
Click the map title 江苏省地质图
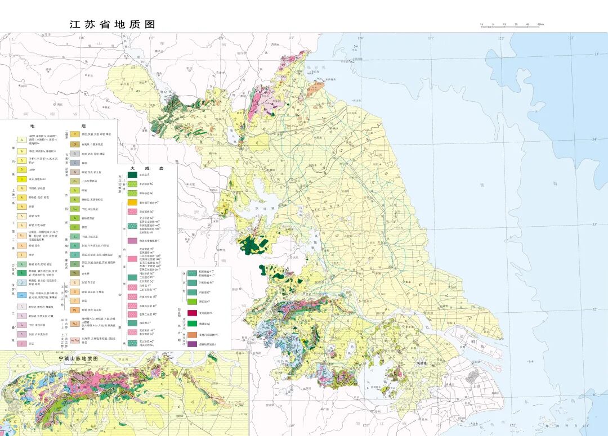coord(112,25)
